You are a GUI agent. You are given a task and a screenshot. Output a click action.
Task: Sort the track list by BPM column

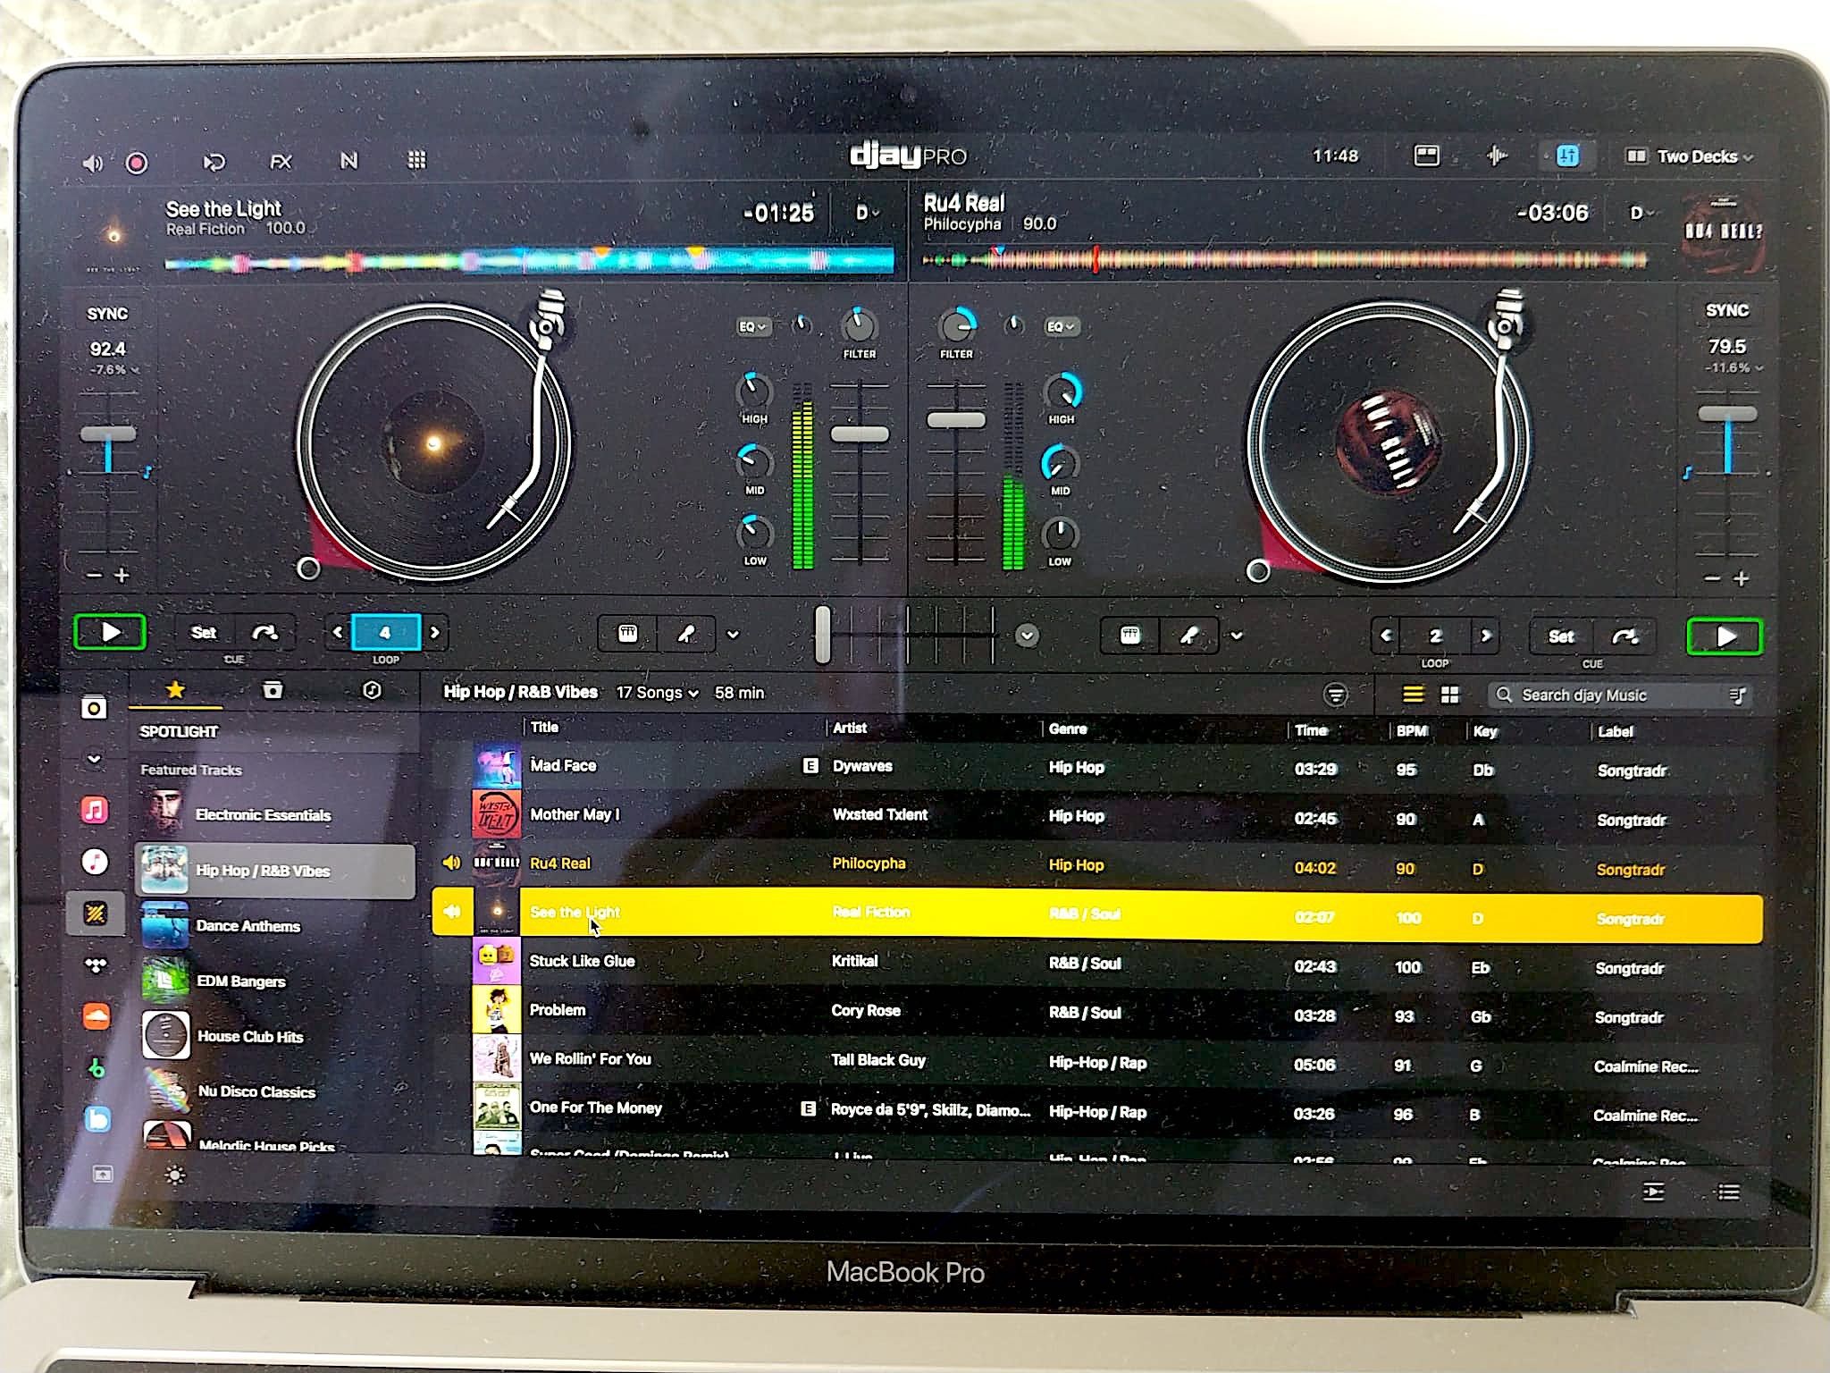(x=1412, y=730)
